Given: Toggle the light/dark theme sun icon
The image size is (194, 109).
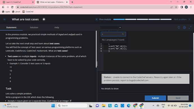Looking at the screenshot, I should tap(44, 19).
